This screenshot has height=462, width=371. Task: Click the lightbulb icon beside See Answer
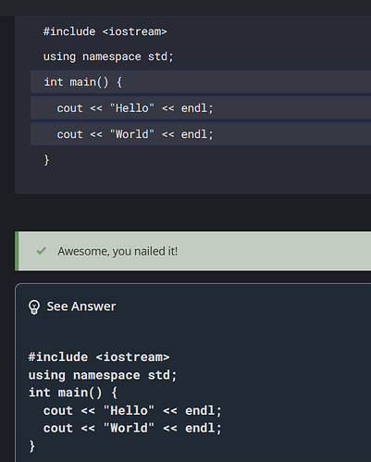click(x=34, y=307)
